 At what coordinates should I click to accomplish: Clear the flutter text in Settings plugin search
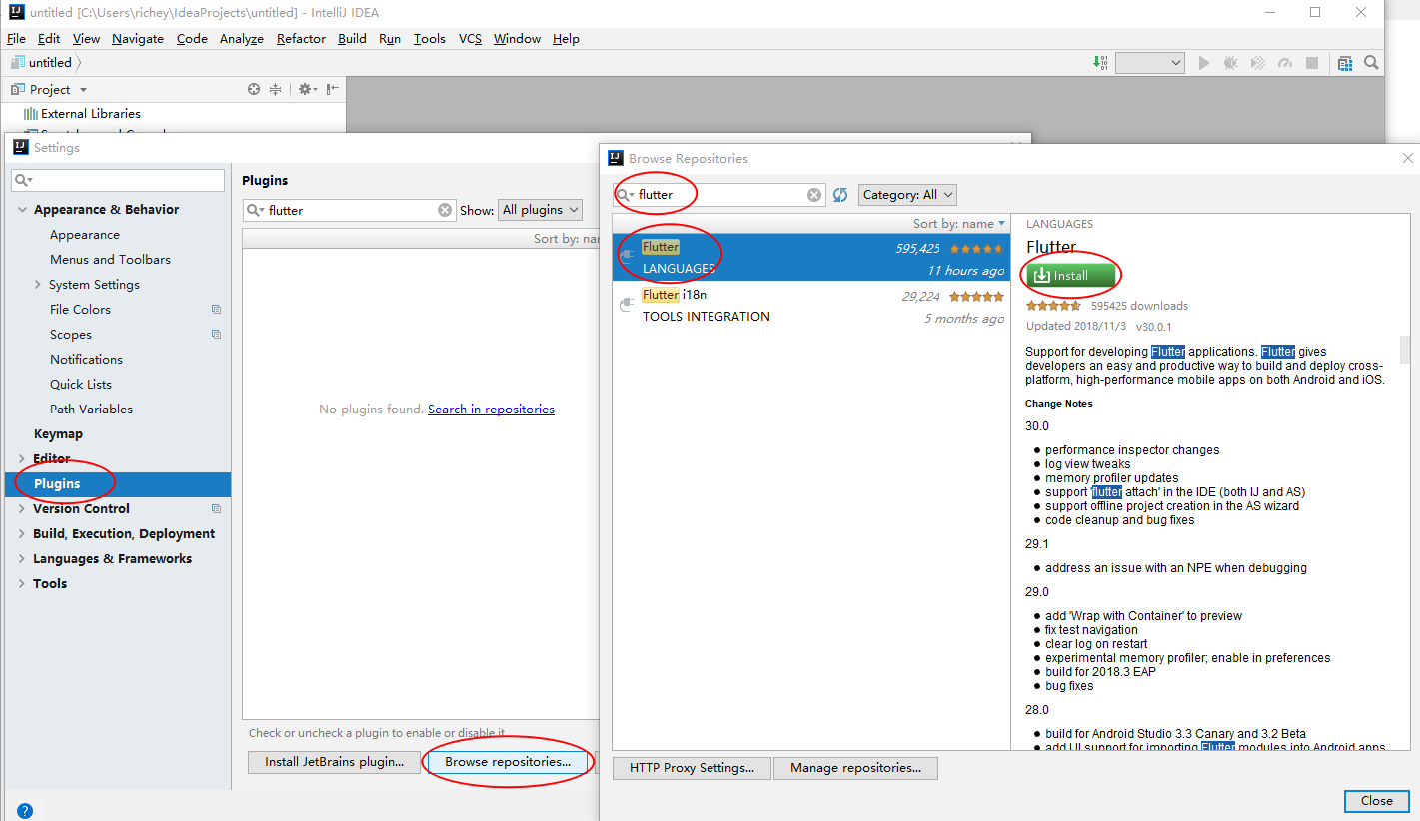pos(445,210)
